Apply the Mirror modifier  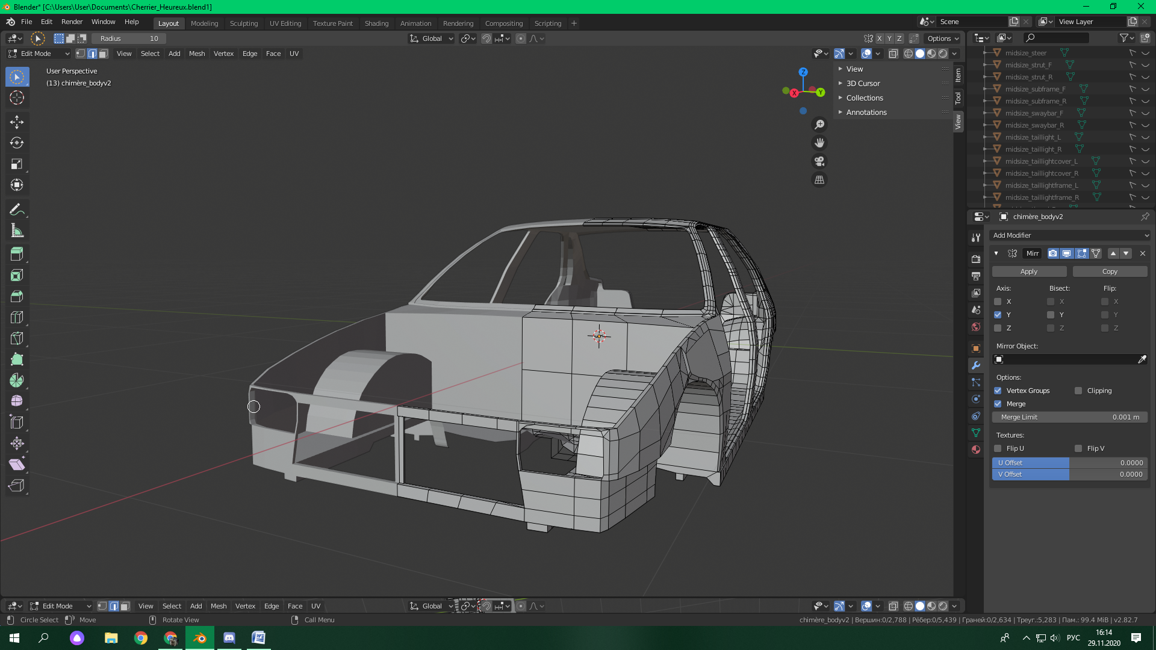coord(1028,272)
